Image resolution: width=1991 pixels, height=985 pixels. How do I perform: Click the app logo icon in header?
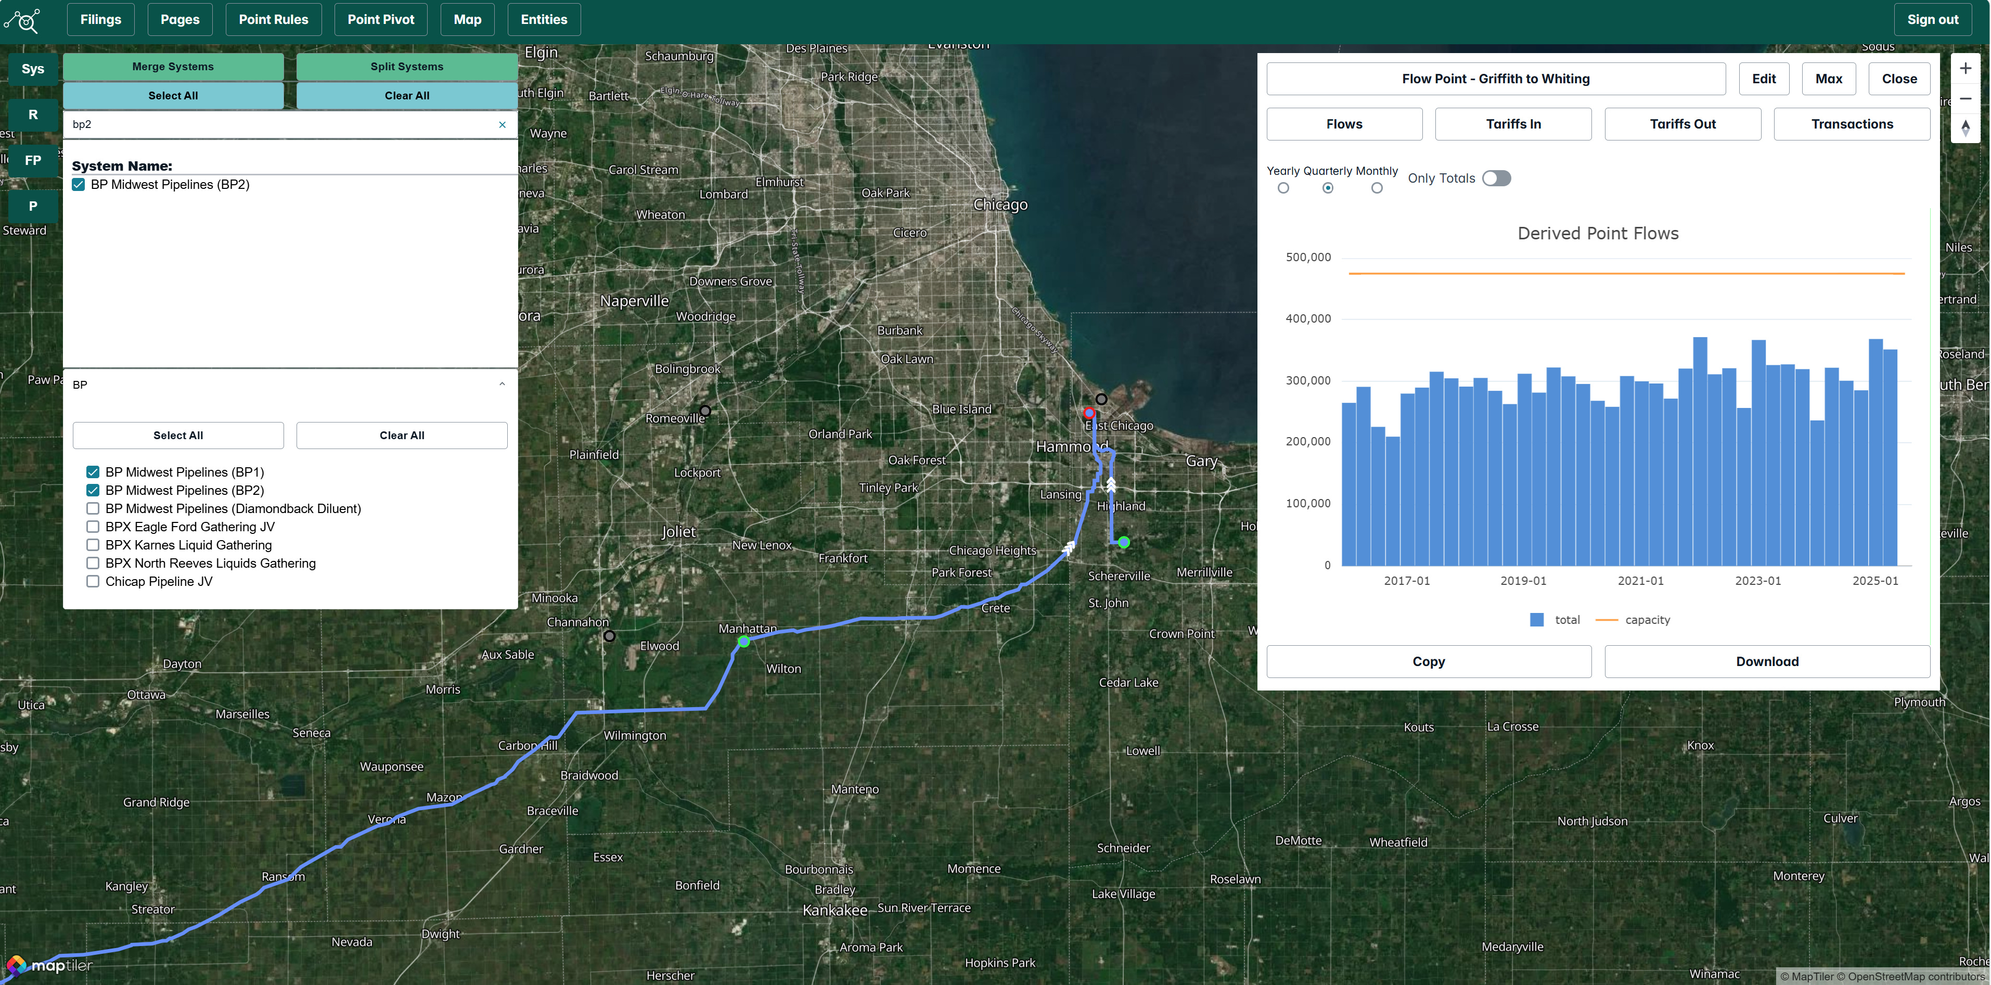23,20
